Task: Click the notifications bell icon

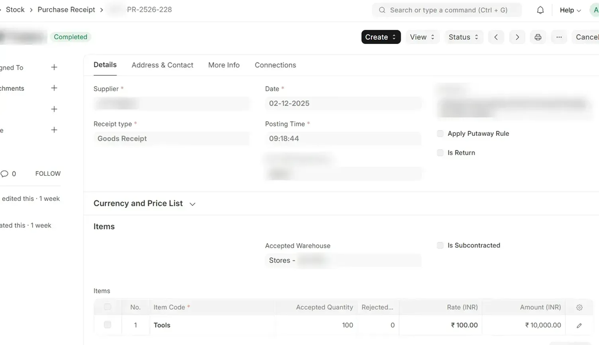Action: tap(541, 10)
